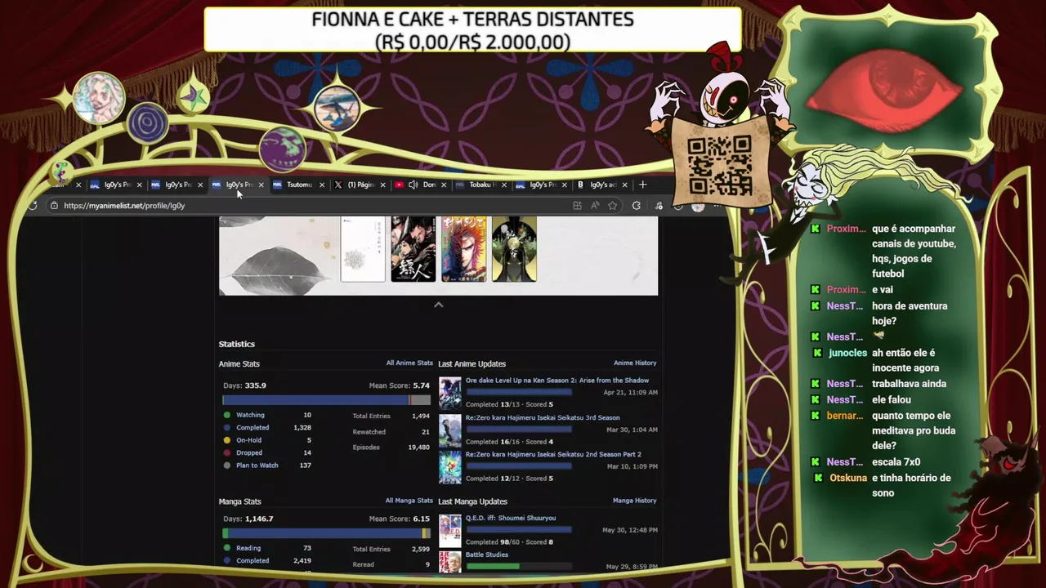Open Anime History link
The height and width of the screenshot is (588, 1046).
(x=635, y=363)
